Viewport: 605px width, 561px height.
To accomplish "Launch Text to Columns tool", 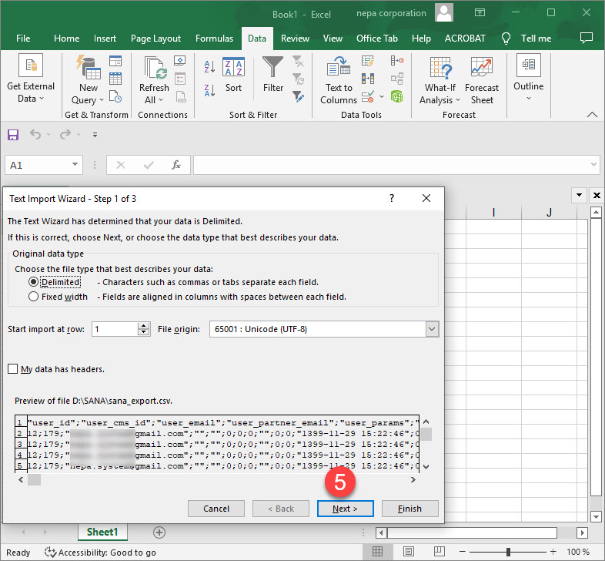I will [339, 80].
